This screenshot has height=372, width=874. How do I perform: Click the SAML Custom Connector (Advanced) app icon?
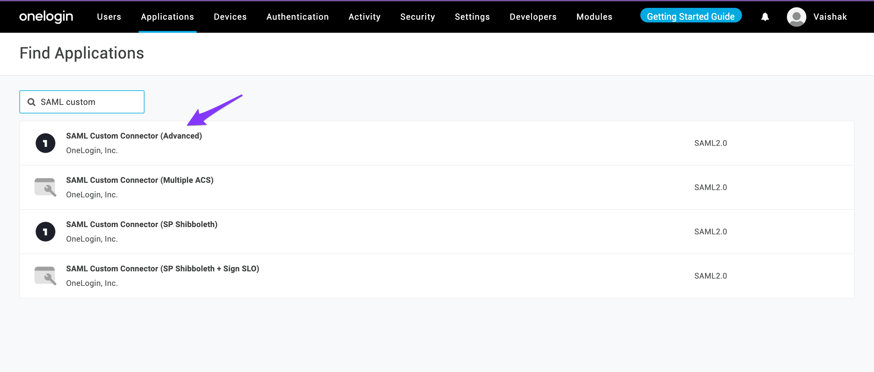coord(46,143)
